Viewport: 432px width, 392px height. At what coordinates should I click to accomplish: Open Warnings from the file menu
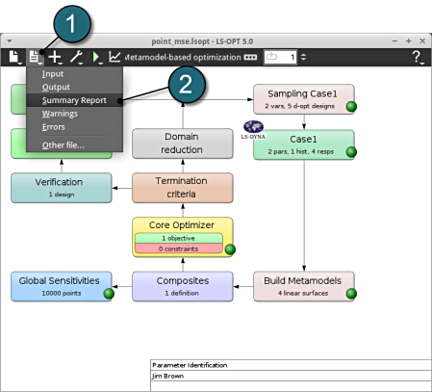click(x=74, y=114)
